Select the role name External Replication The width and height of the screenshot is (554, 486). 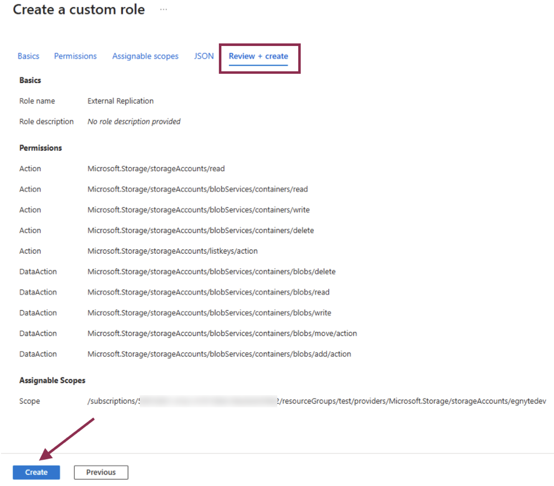click(x=120, y=101)
